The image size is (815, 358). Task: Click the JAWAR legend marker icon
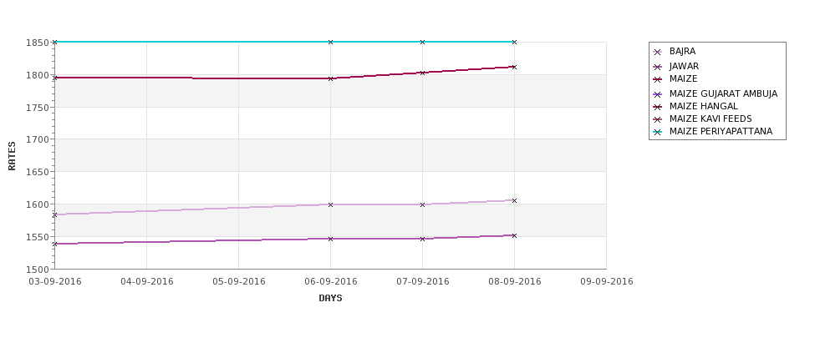658,67
